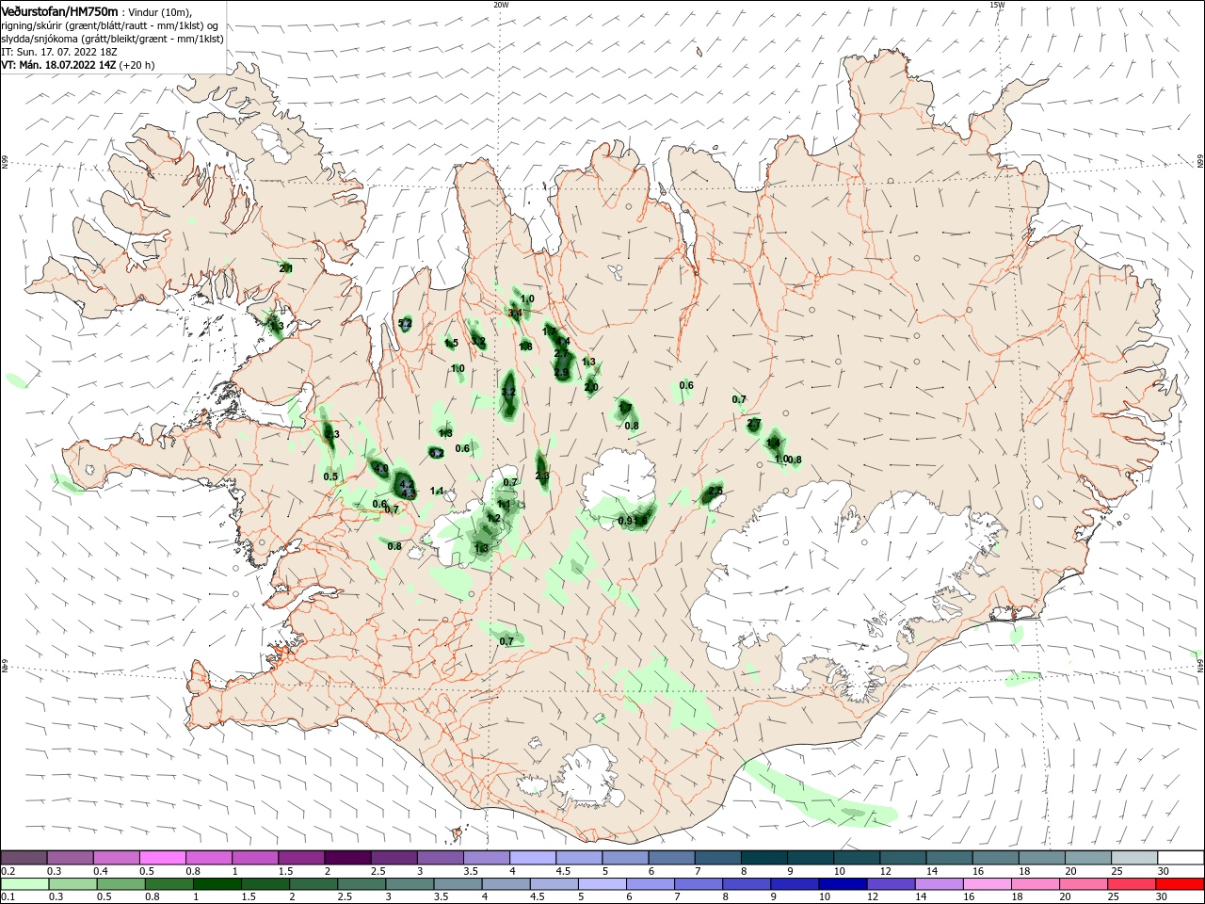Pick the upper legend swatch labeled 25

click(1134, 857)
